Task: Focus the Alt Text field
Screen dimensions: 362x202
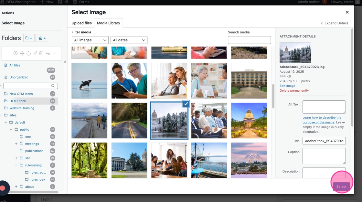Action: 324,107
